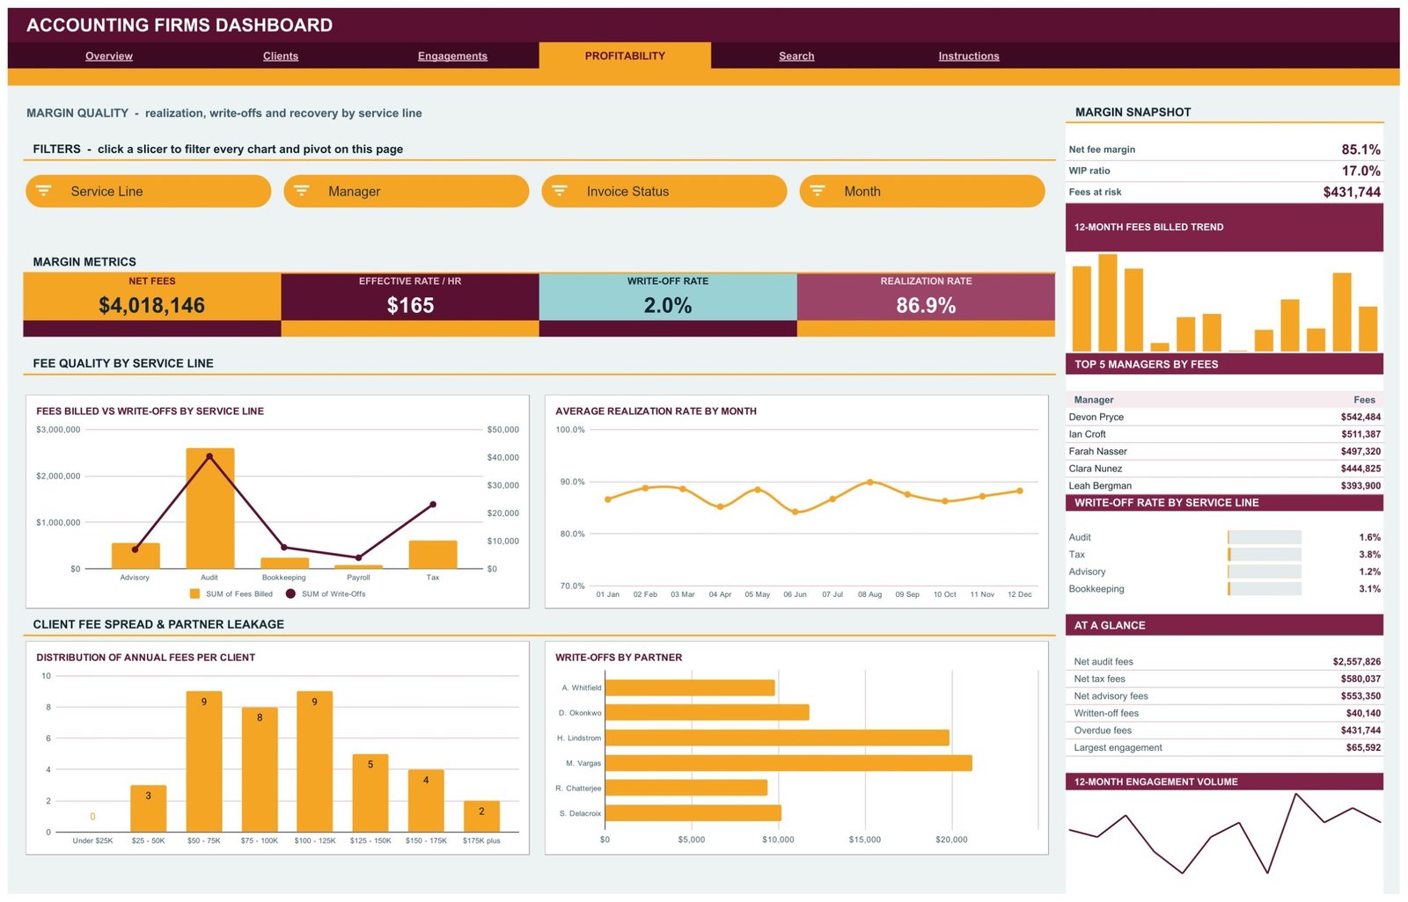Click the Overdue fees row
The height and width of the screenshot is (902, 1408).
click(x=1224, y=730)
